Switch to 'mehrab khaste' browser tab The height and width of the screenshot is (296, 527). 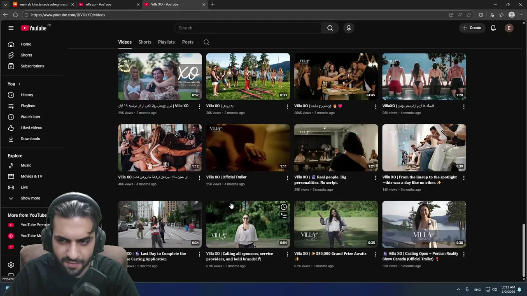43,5
